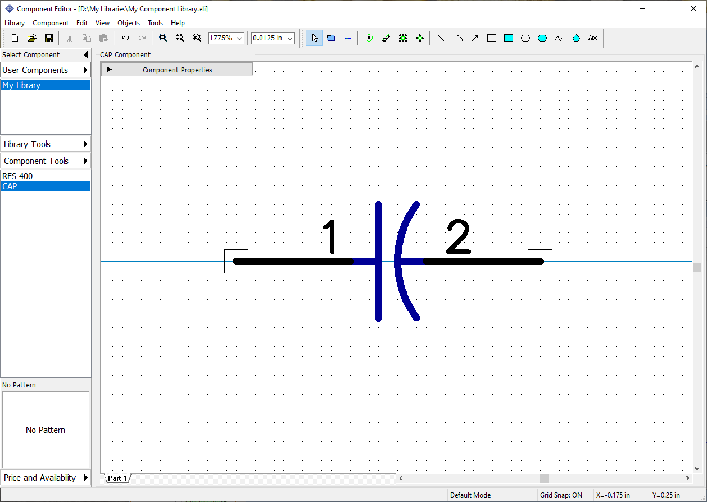707x502 pixels.
Task: Open the Component menu
Action: 51,23
